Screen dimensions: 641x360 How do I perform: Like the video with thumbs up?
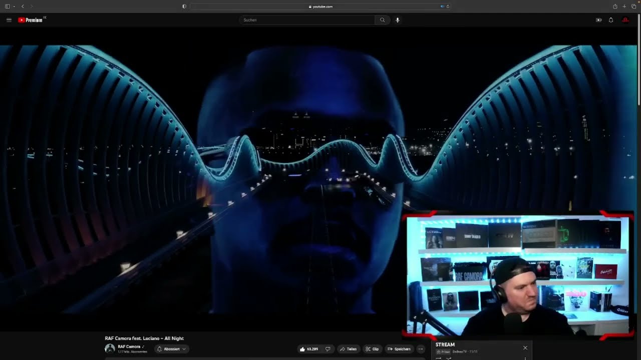click(x=309, y=349)
